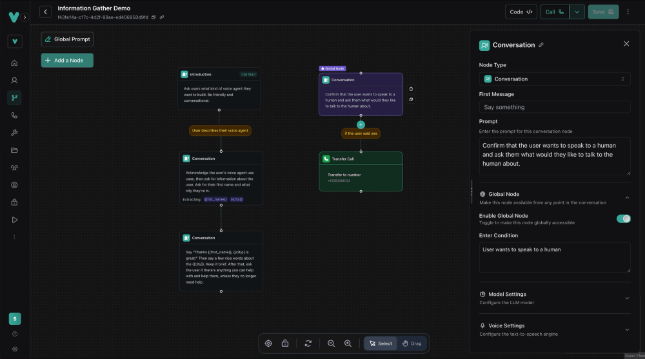Rename node with pencil icon
The height and width of the screenshot is (359, 645).
[x=541, y=45]
